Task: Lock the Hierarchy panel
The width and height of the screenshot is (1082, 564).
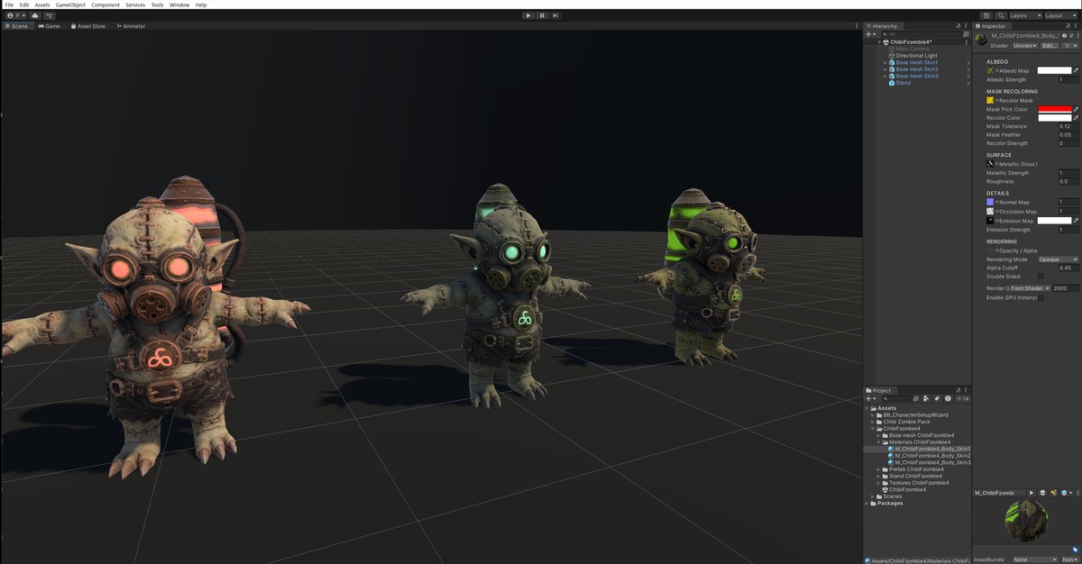Action: pos(958,26)
